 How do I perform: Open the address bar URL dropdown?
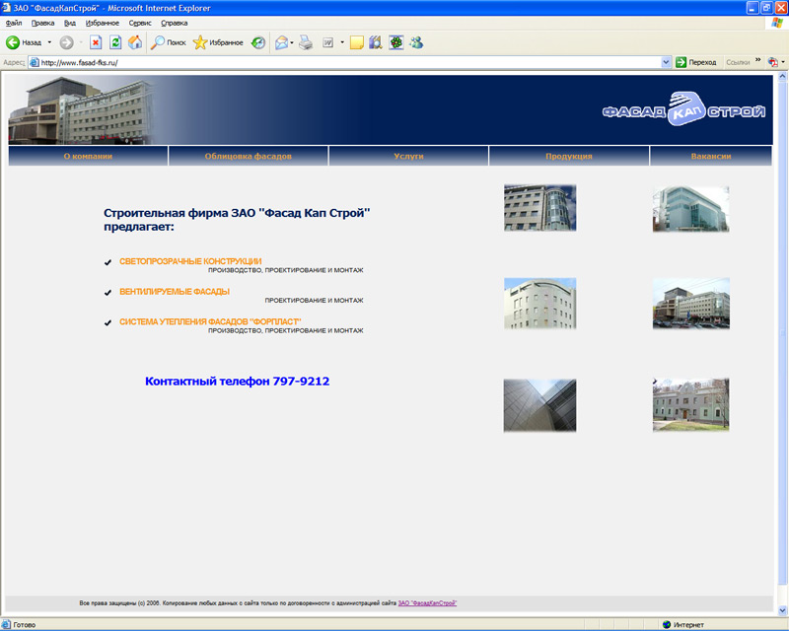click(667, 62)
